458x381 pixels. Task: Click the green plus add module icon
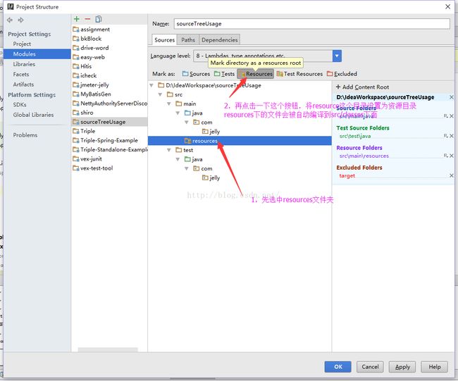[x=77, y=19]
